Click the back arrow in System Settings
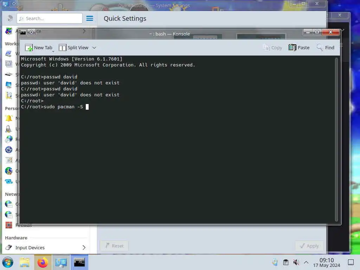The width and height of the screenshot is (360, 270). [x=9, y=18]
